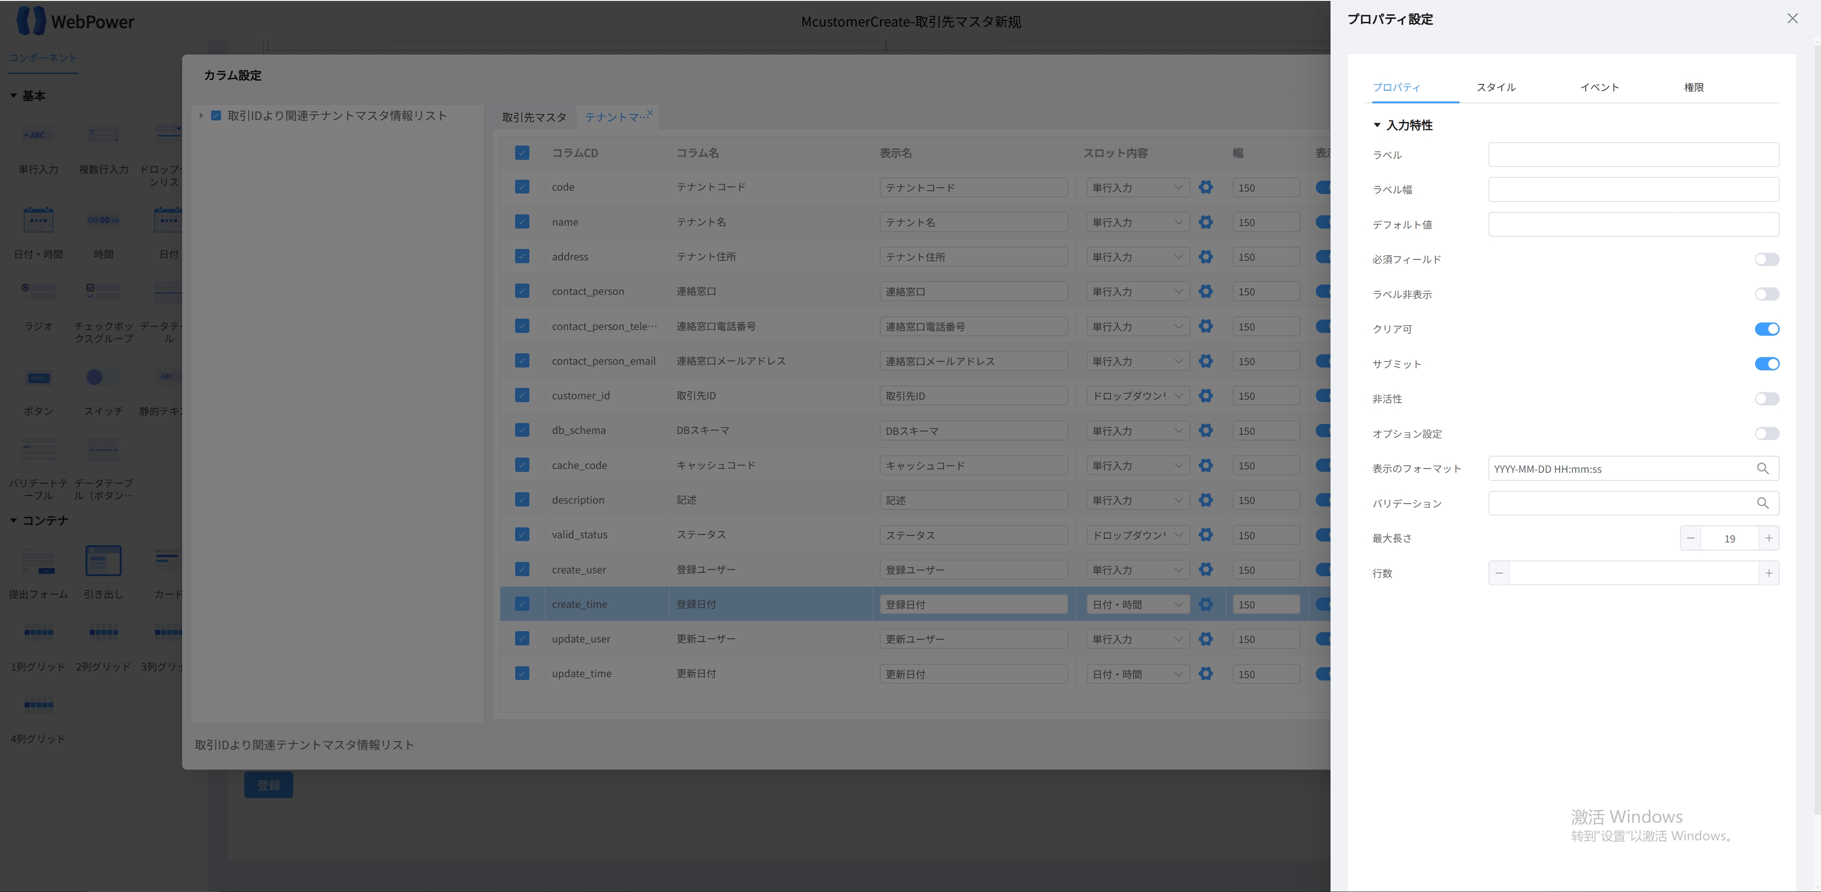
Task: Search icon in バリデーション field
Action: click(1763, 503)
